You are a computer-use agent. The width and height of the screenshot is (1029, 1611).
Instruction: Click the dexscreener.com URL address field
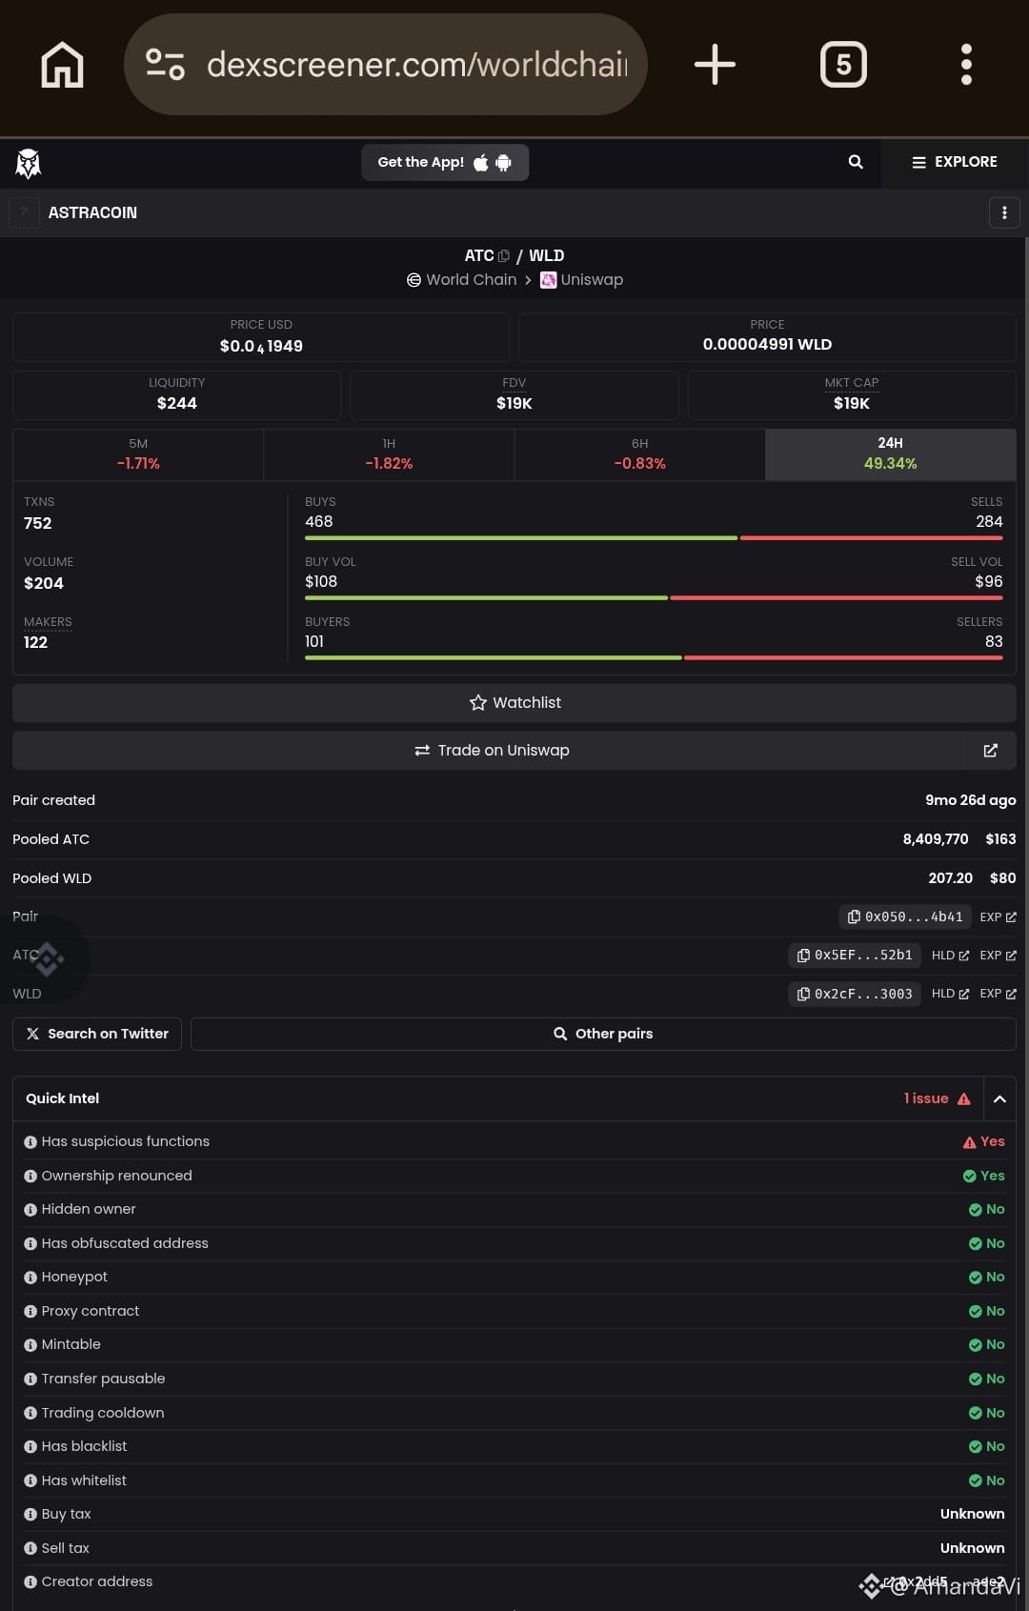tap(416, 65)
